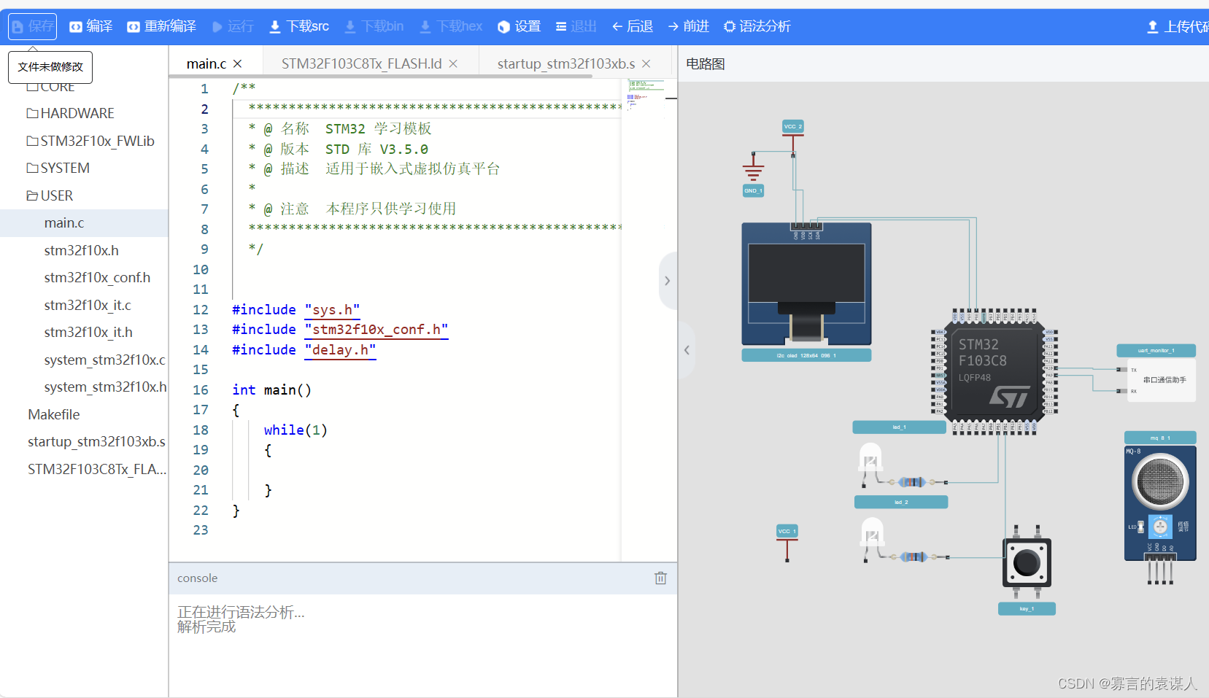Close the startup_stm32f103xb.s tab
Screen dimensions: 1209x698
(646, 64)
